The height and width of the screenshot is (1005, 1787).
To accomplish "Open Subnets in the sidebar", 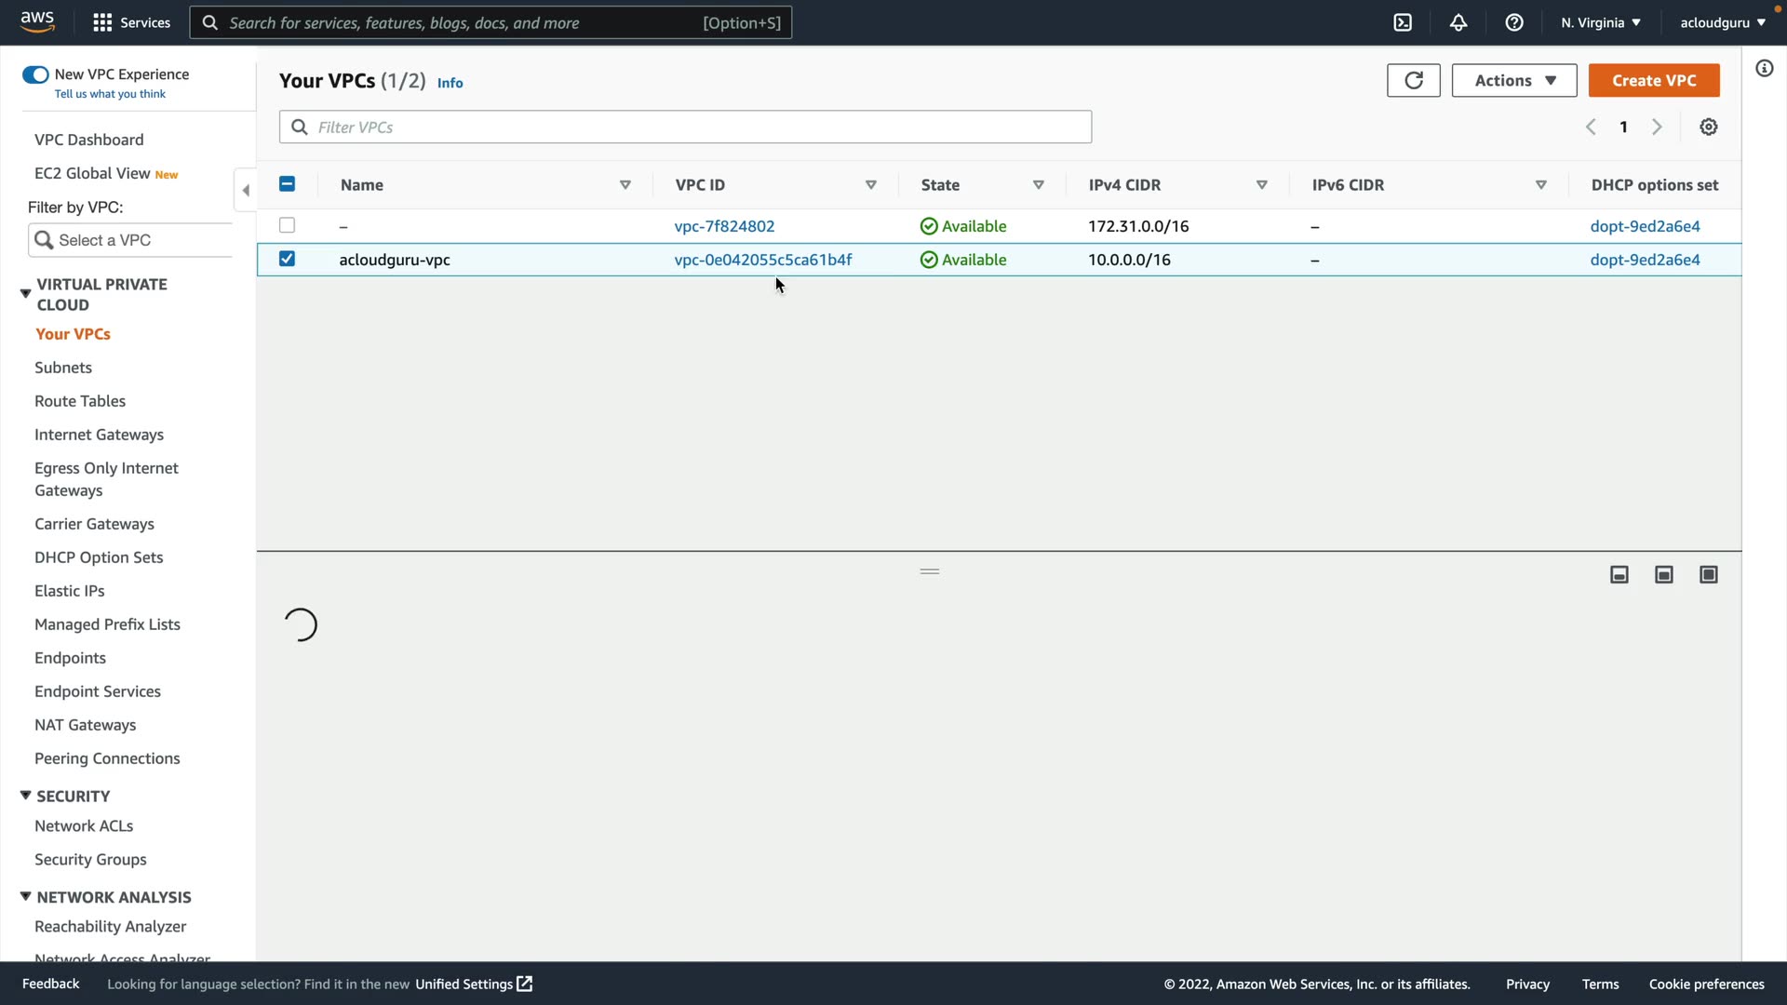I will click(x=63, y=368).
